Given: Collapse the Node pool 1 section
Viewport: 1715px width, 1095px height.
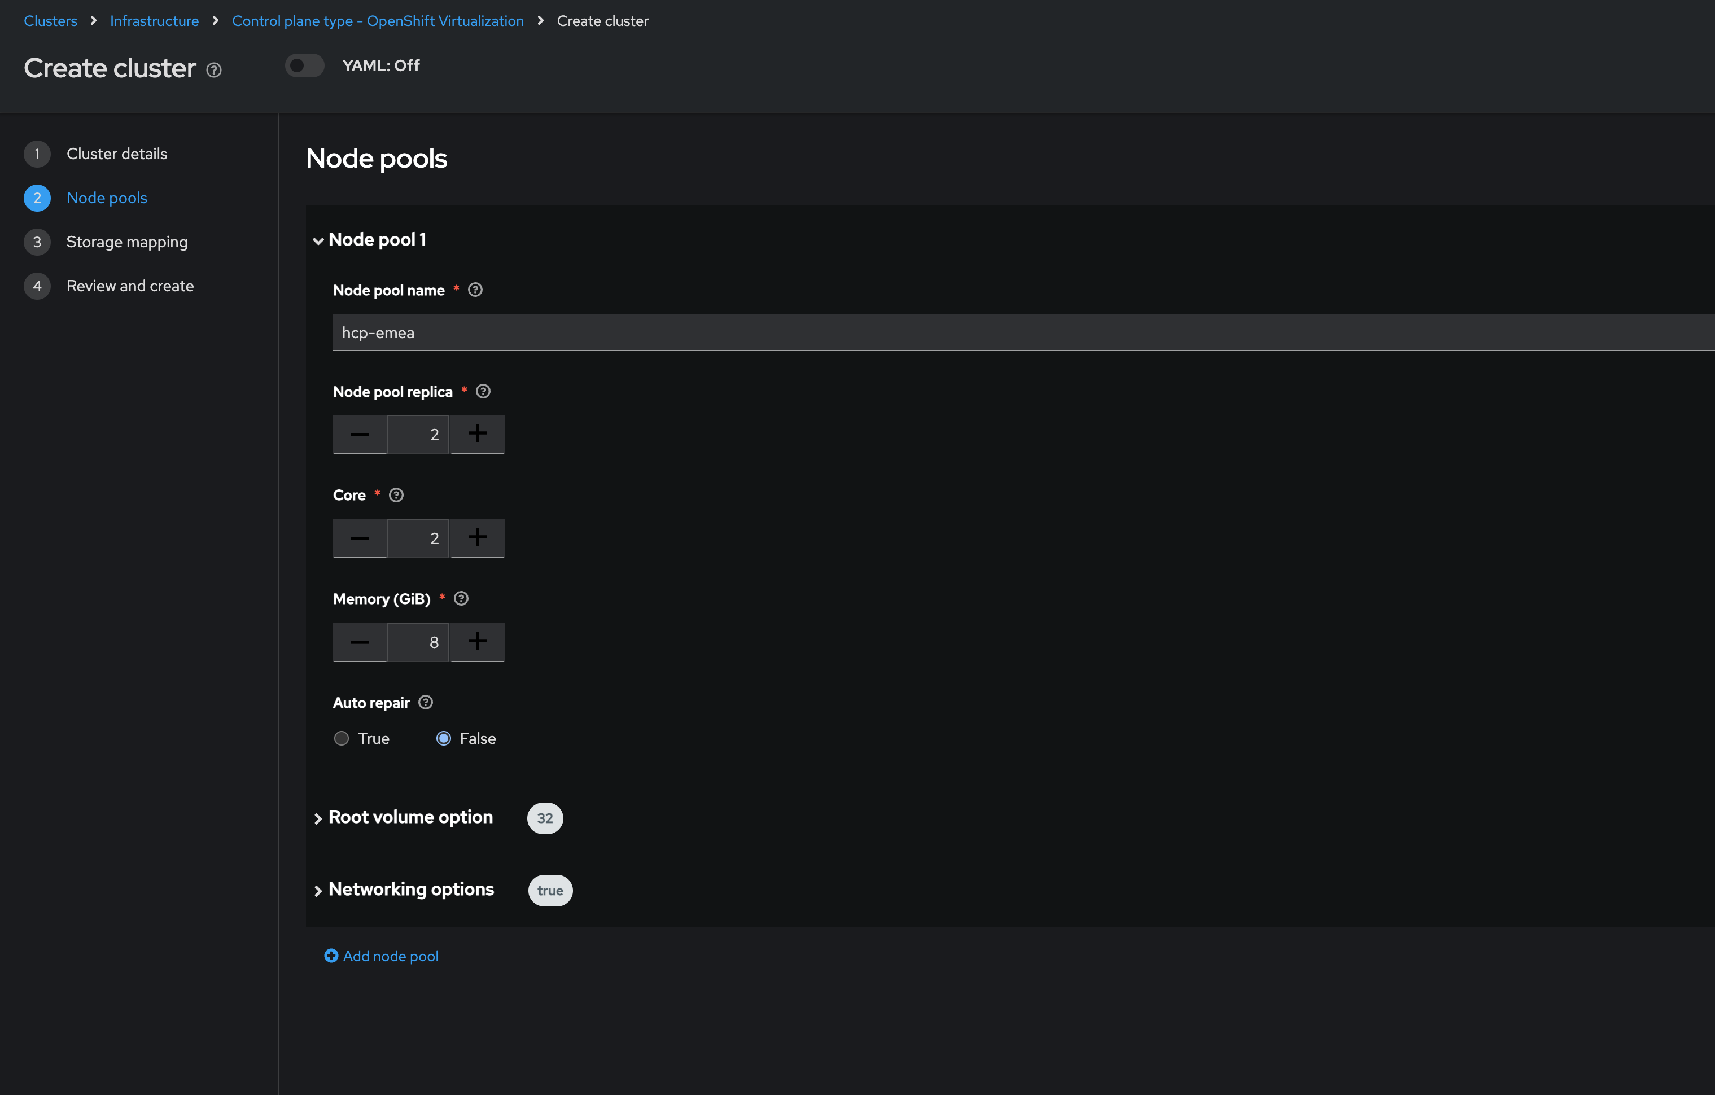Looking at the screenshot, I should [x=318, y=240].
